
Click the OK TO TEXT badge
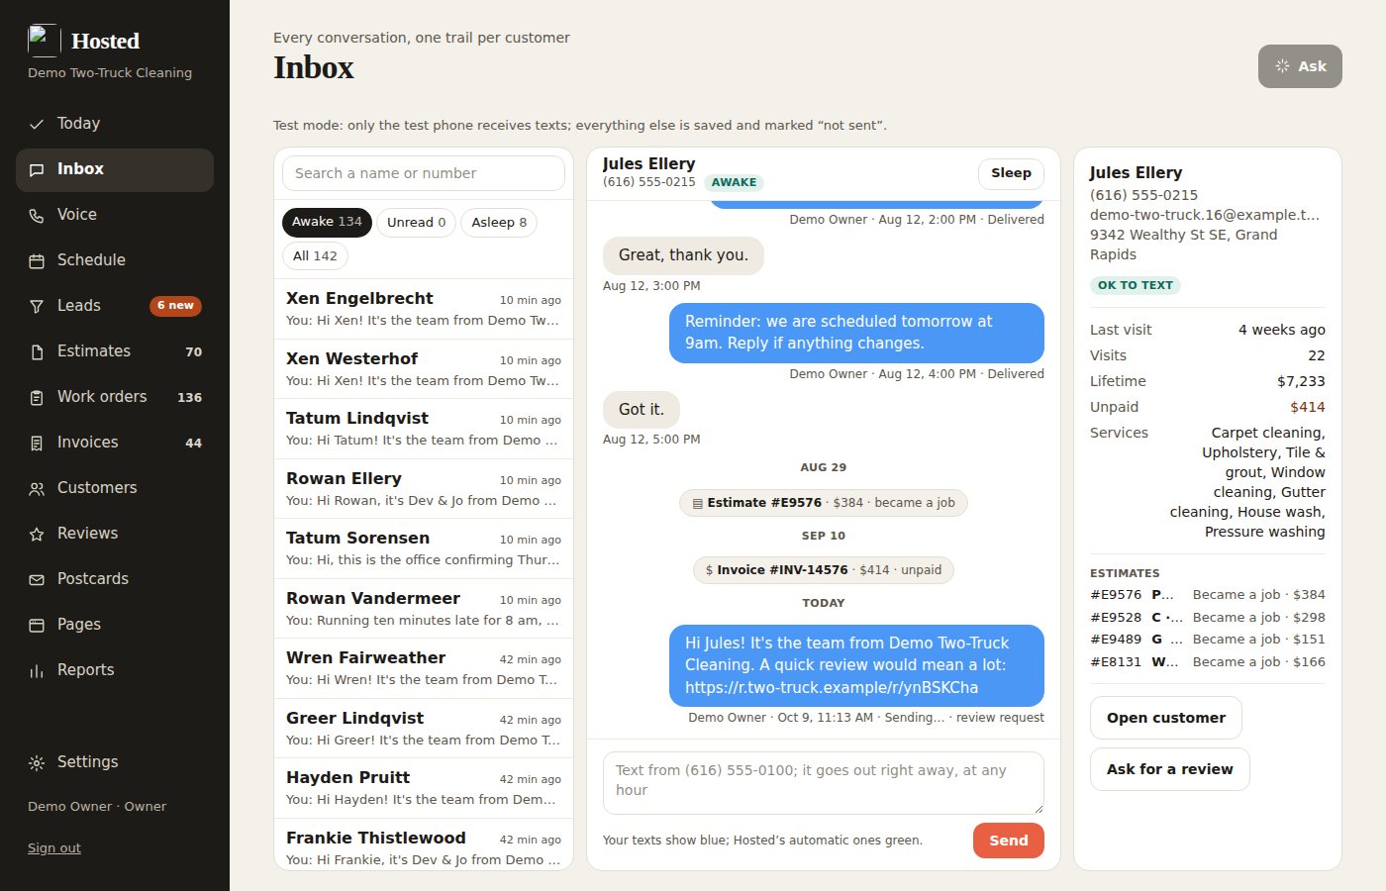[1136, 285]
